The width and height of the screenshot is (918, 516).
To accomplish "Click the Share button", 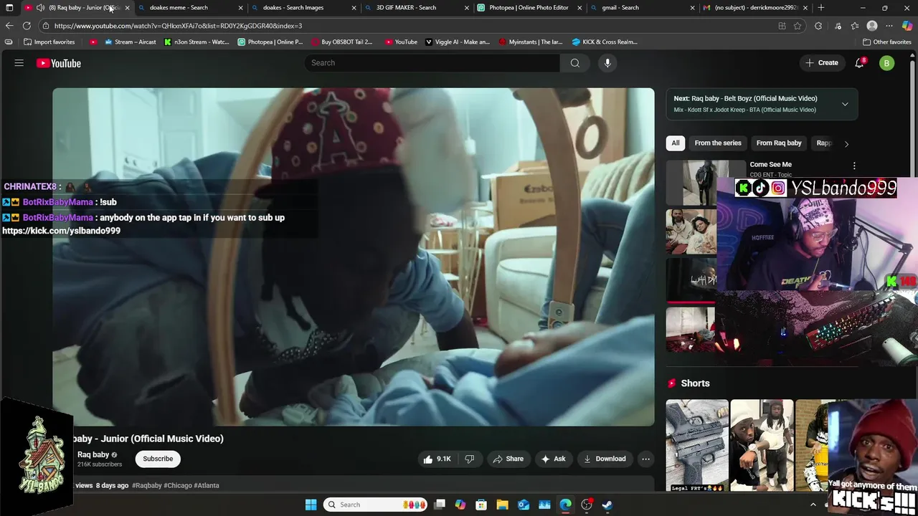I will (x=508, y=459).
